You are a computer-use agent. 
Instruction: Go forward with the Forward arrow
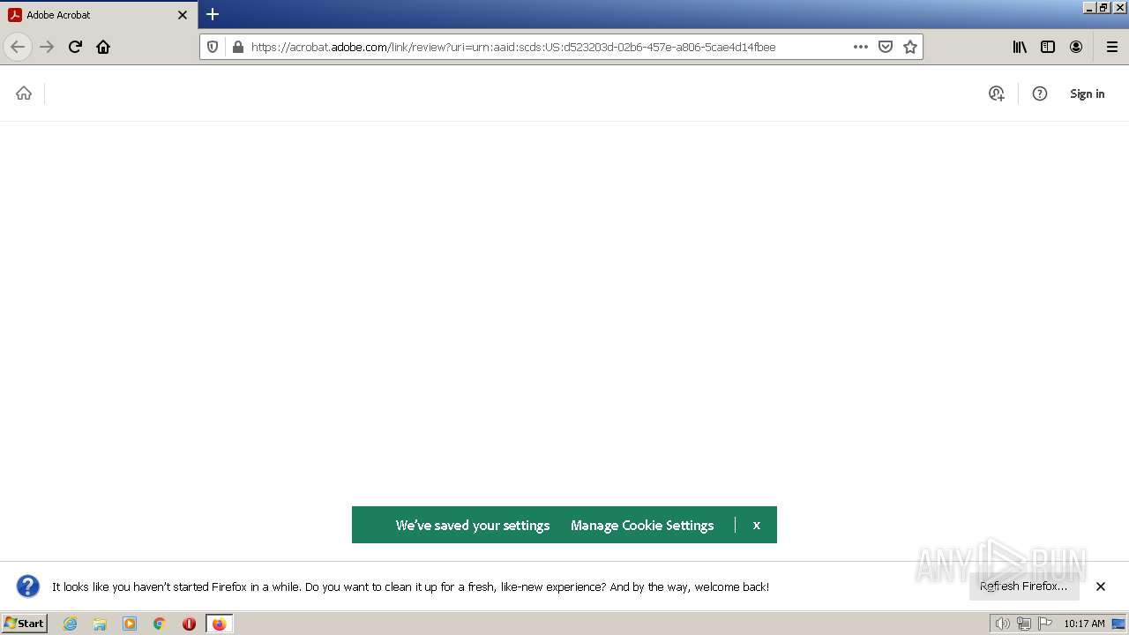coord(47,47)
